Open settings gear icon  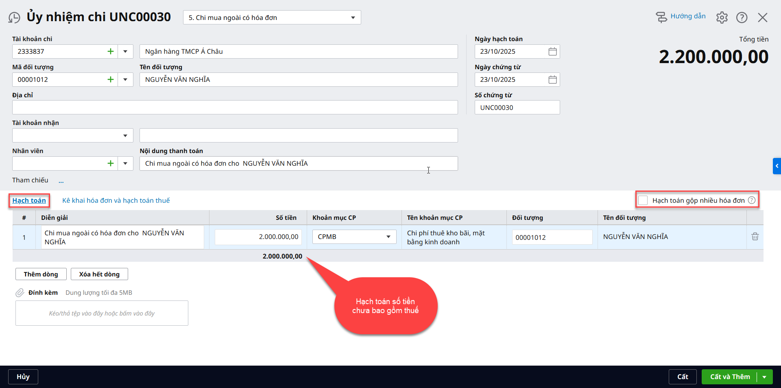722,18
